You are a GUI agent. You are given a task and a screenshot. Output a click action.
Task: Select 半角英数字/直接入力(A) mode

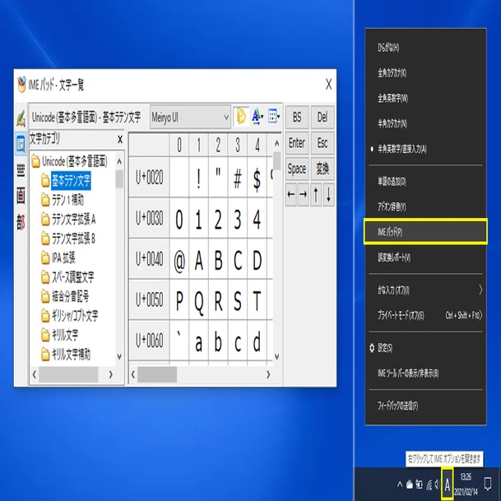425,149
